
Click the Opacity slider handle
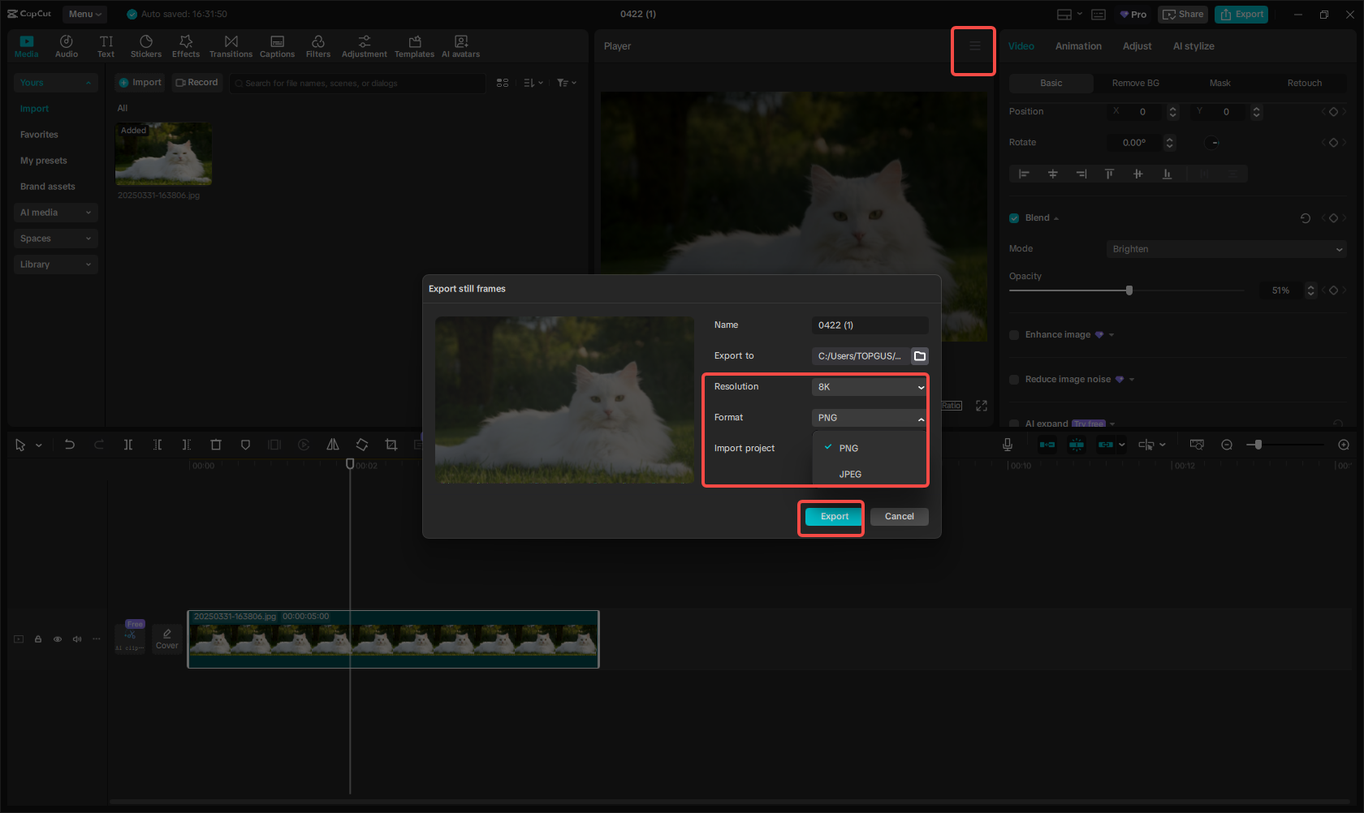point(1129,290)
